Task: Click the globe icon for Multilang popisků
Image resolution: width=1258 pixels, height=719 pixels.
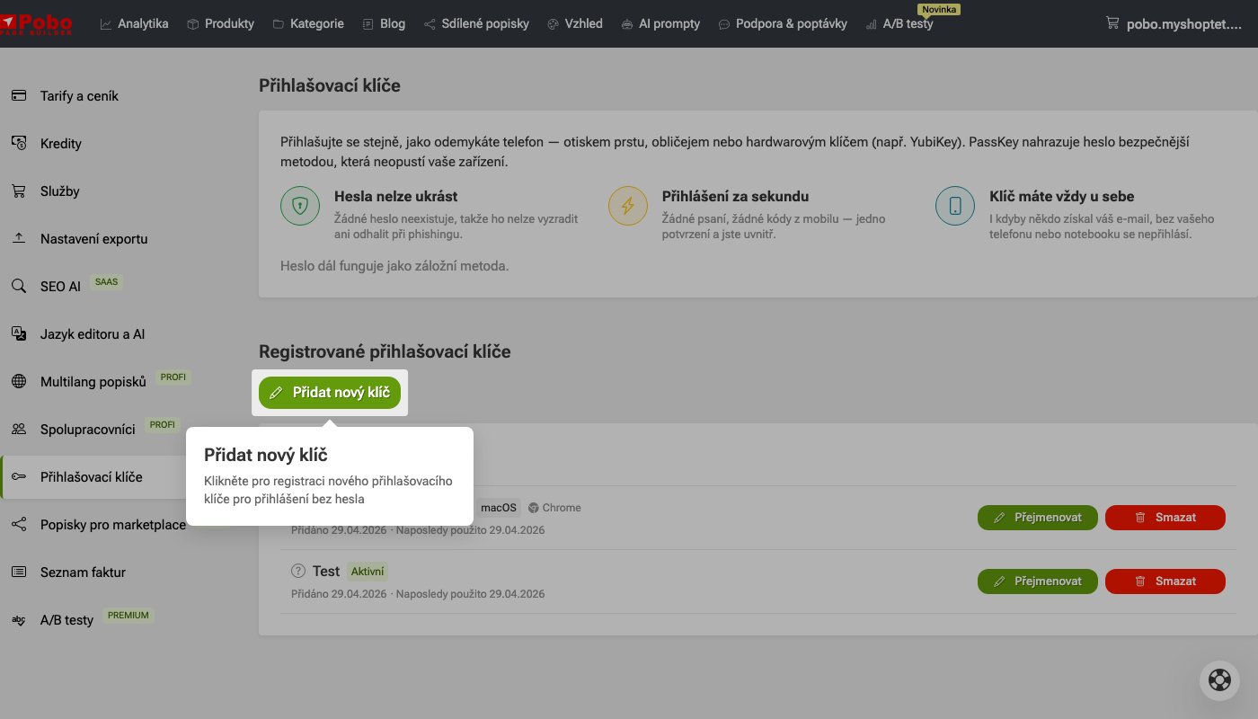Action: pos(19,381)
